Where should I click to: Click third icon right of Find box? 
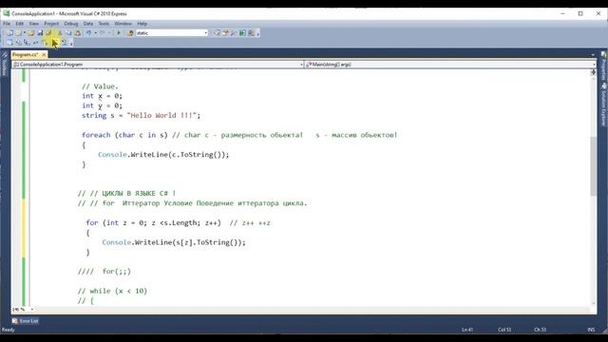234,33
